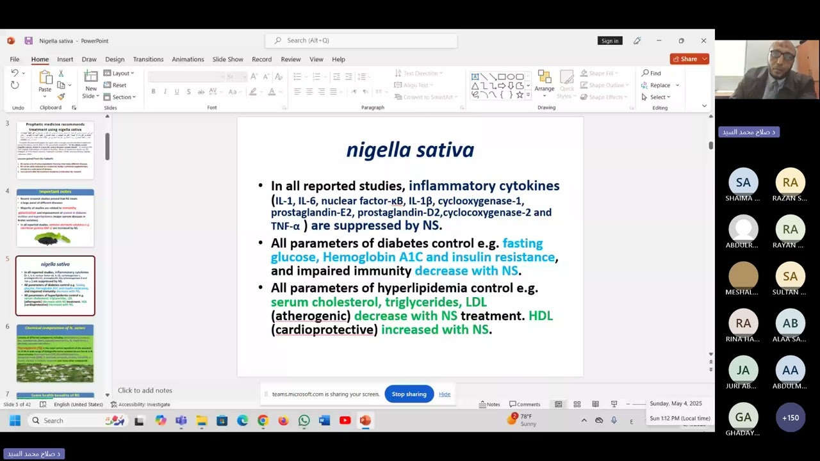
Task: Click the Redo icon below Undo
Action: pos(15,85)
